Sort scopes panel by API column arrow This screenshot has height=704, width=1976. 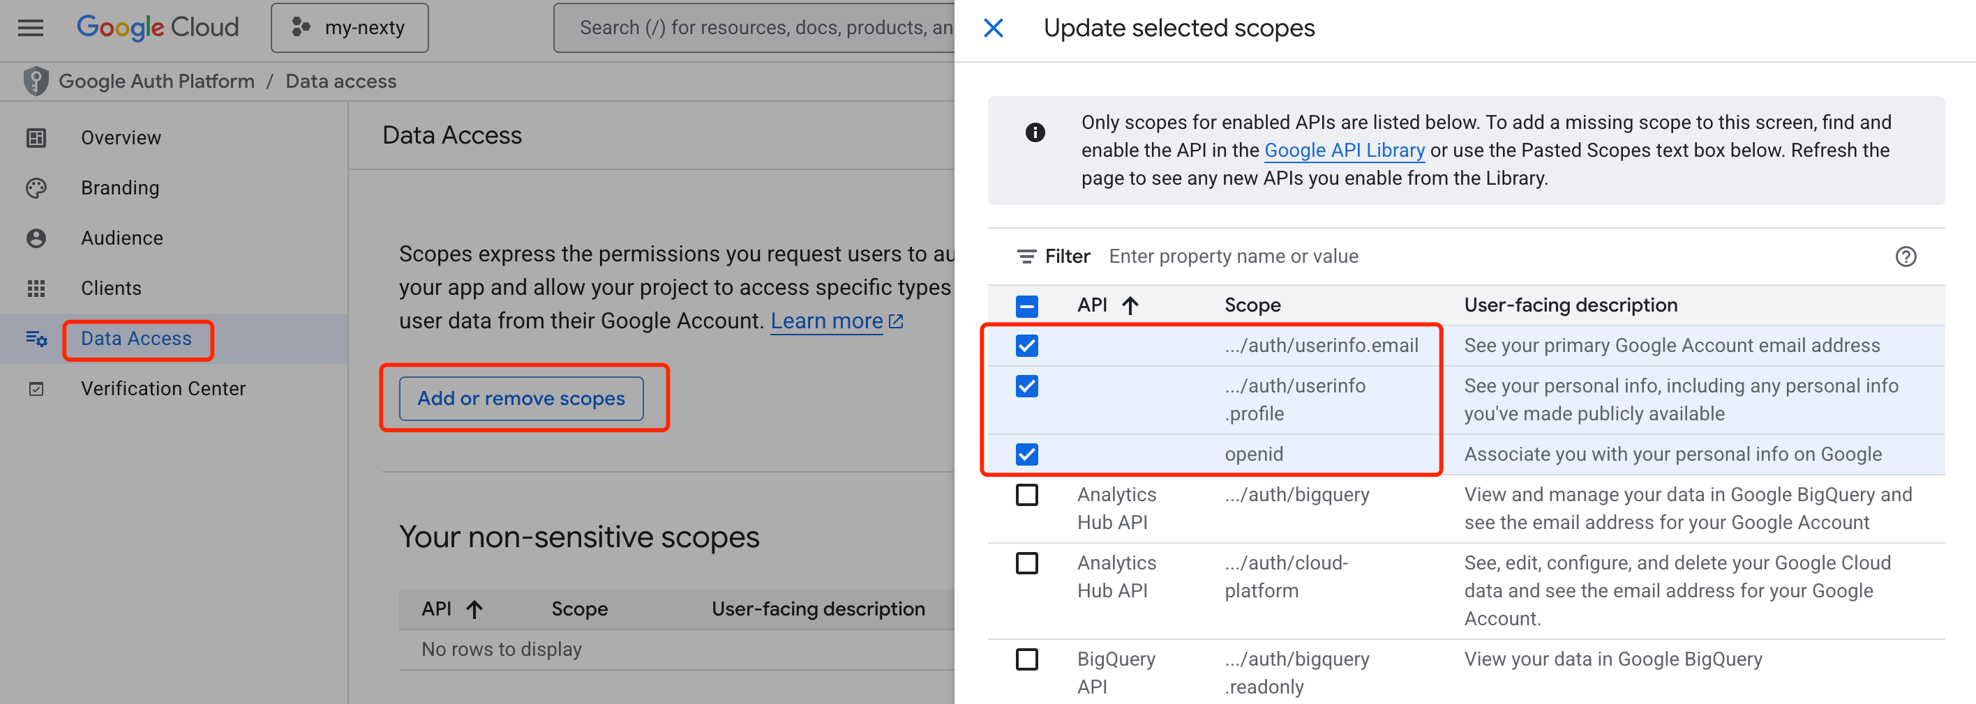[1130, 306]
